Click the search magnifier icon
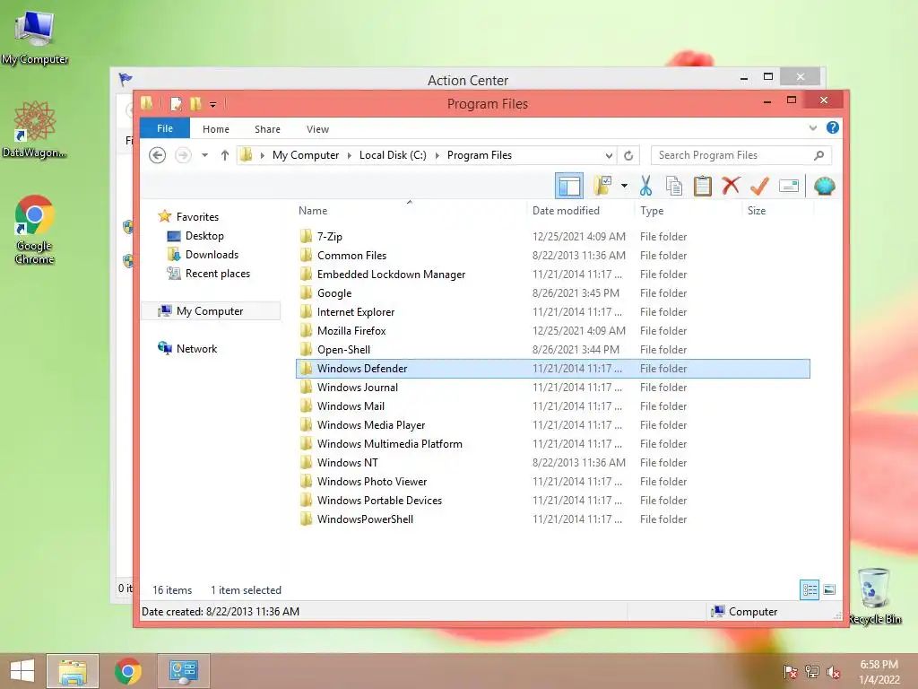 (x=818, y=155)
